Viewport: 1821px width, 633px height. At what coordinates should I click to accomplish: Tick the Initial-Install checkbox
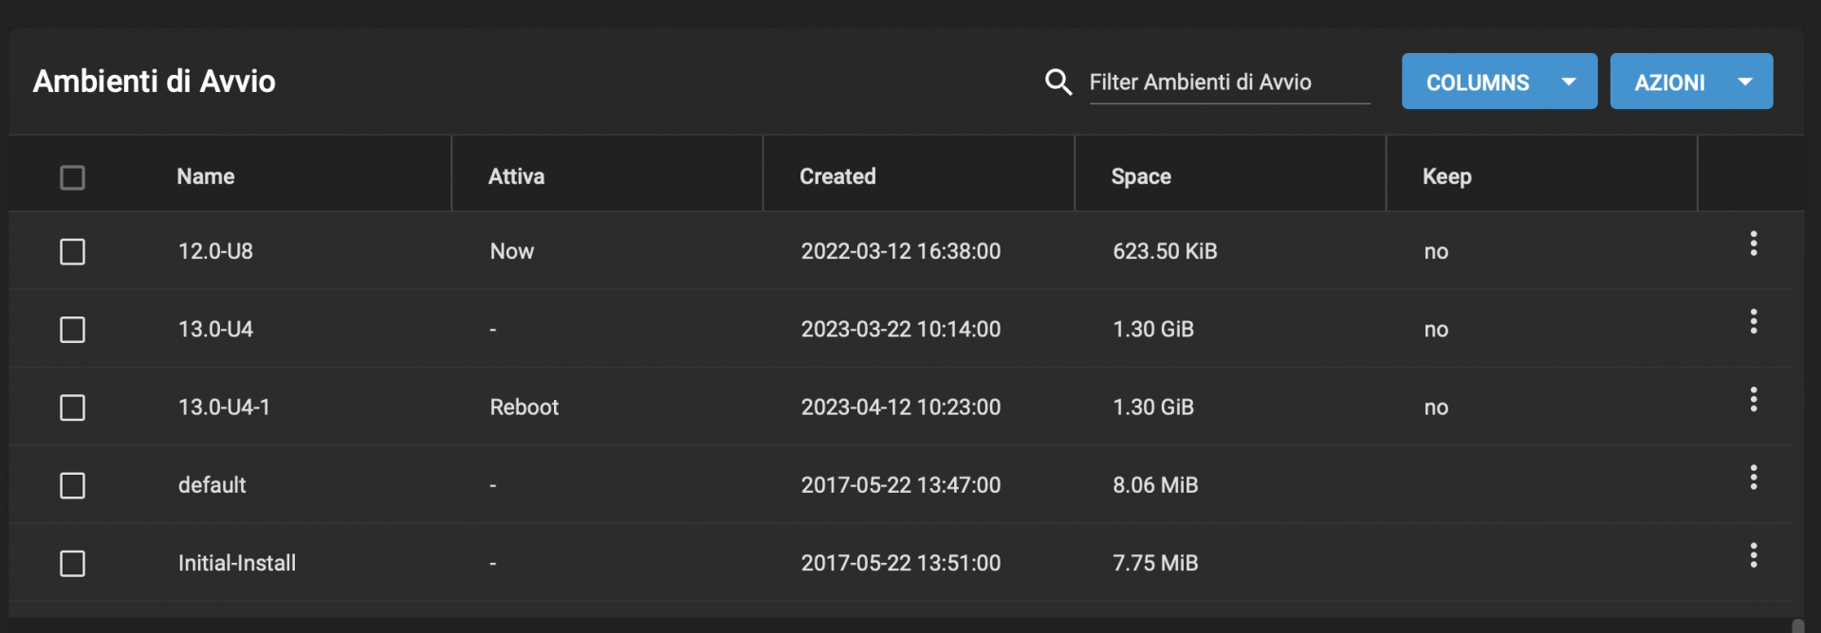72,563
